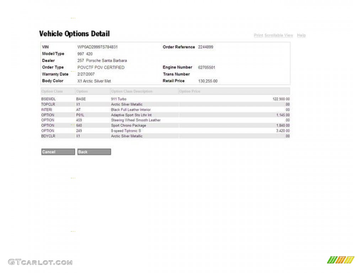Image resolution: width=364 pixels, height=273 pixels.
Task: Click the Tiptronic S description
Action: coord(126,131)
